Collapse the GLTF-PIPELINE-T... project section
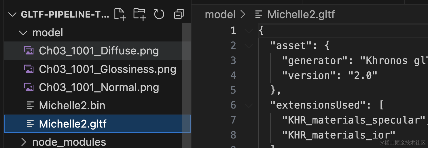Viewport: 428px width, 148px height. [12, 15]
